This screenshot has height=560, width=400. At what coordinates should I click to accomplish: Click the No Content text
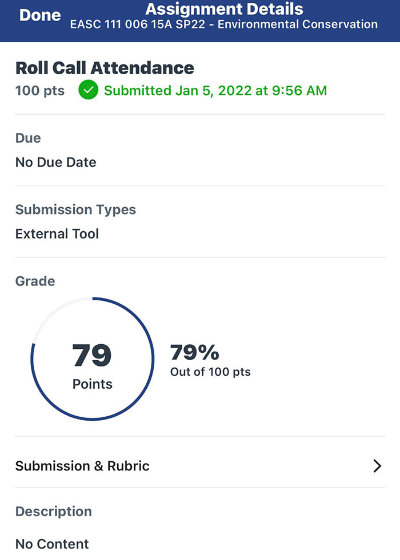(x=52, y=544)
